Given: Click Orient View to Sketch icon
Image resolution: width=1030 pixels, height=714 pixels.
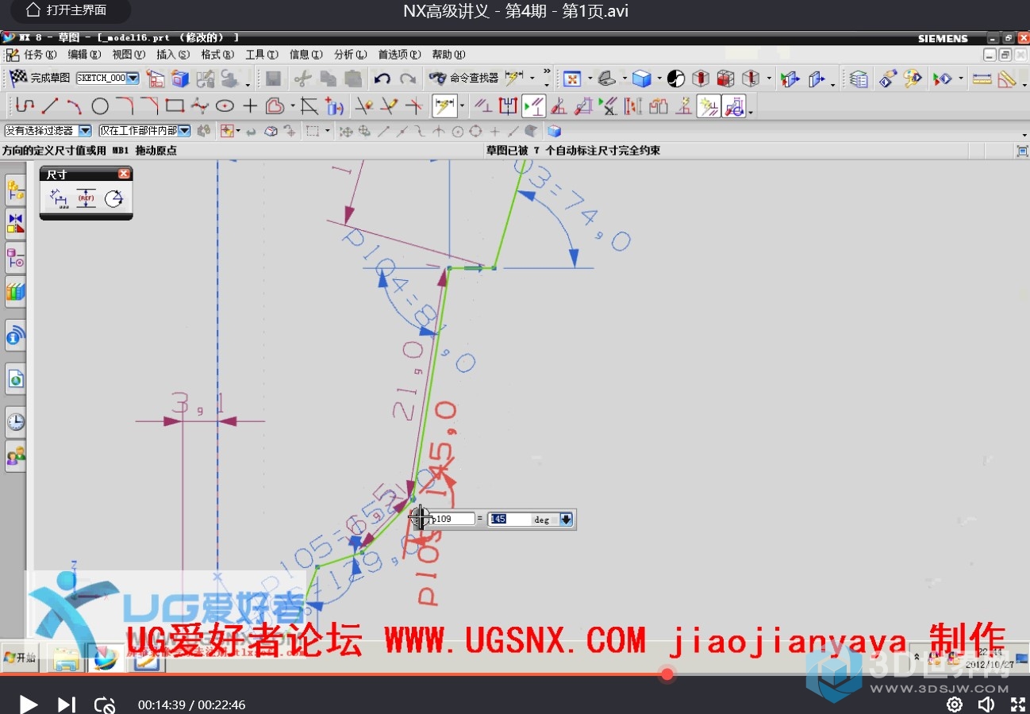Looking at the screenshot, I should click(156, 79).
